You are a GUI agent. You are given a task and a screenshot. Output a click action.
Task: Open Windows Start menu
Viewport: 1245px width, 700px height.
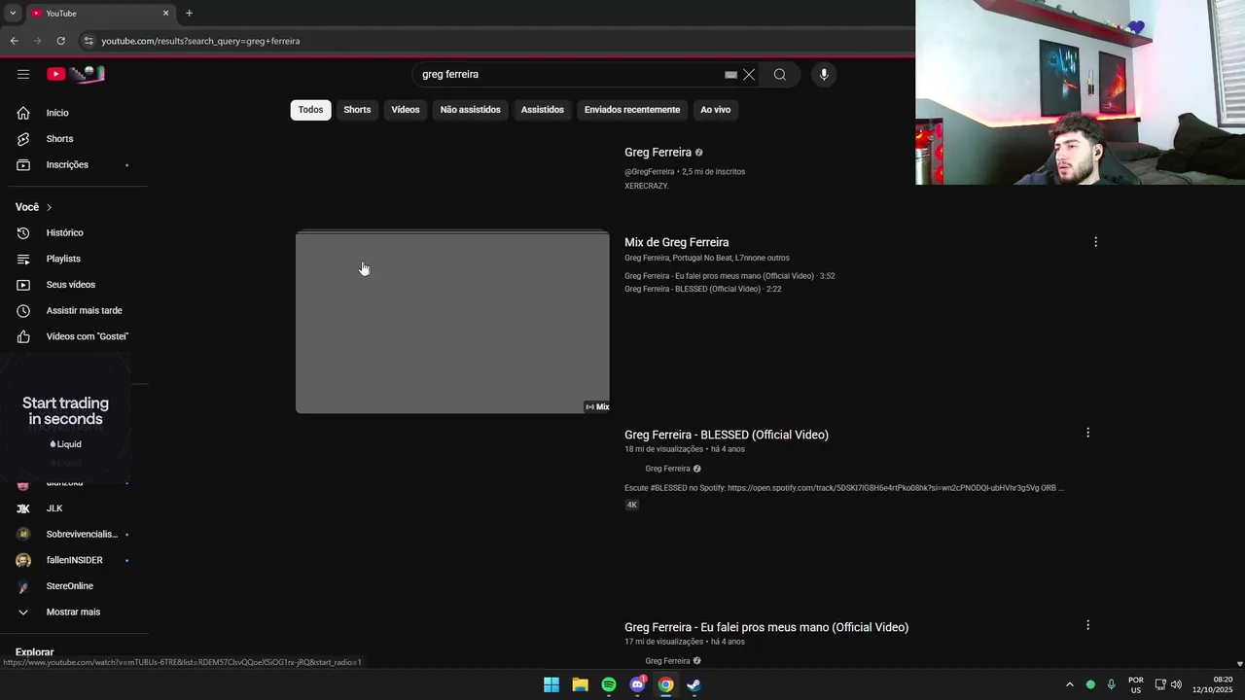coord(551,684)
